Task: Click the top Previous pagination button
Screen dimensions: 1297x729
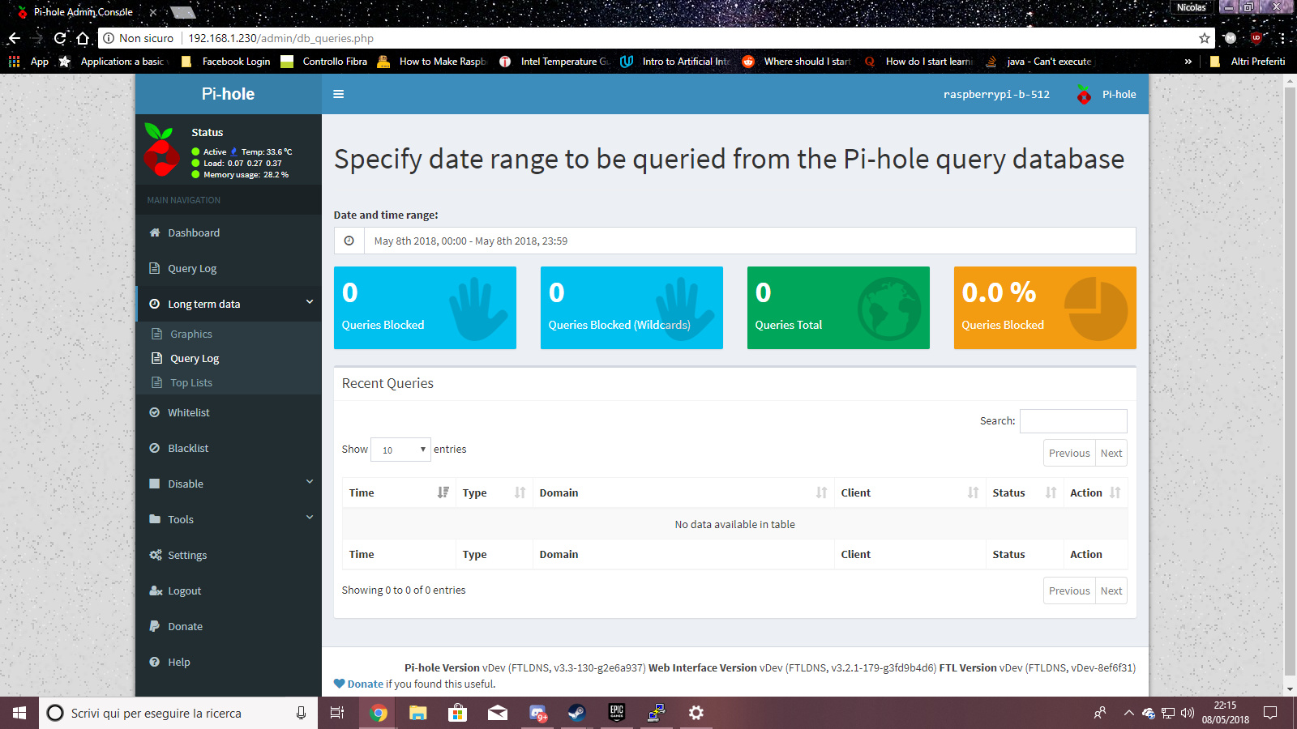Action: pyautogui.click(x=1069, y=453)
